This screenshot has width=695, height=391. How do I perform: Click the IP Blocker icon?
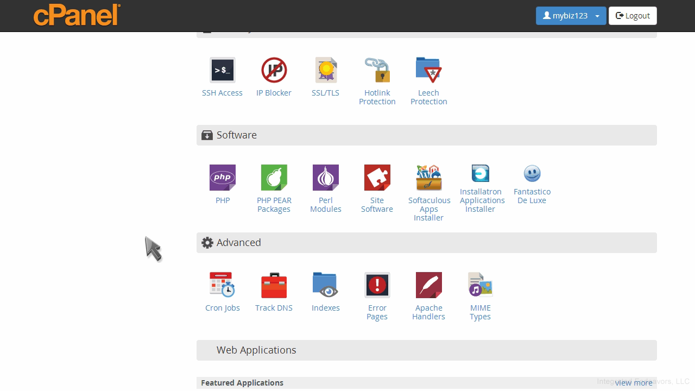click(274, 70)
